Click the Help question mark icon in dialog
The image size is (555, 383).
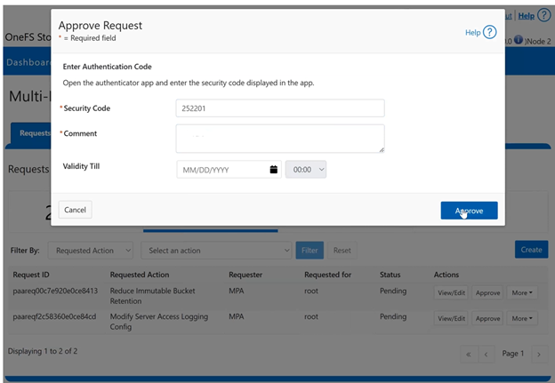(489, 32)
